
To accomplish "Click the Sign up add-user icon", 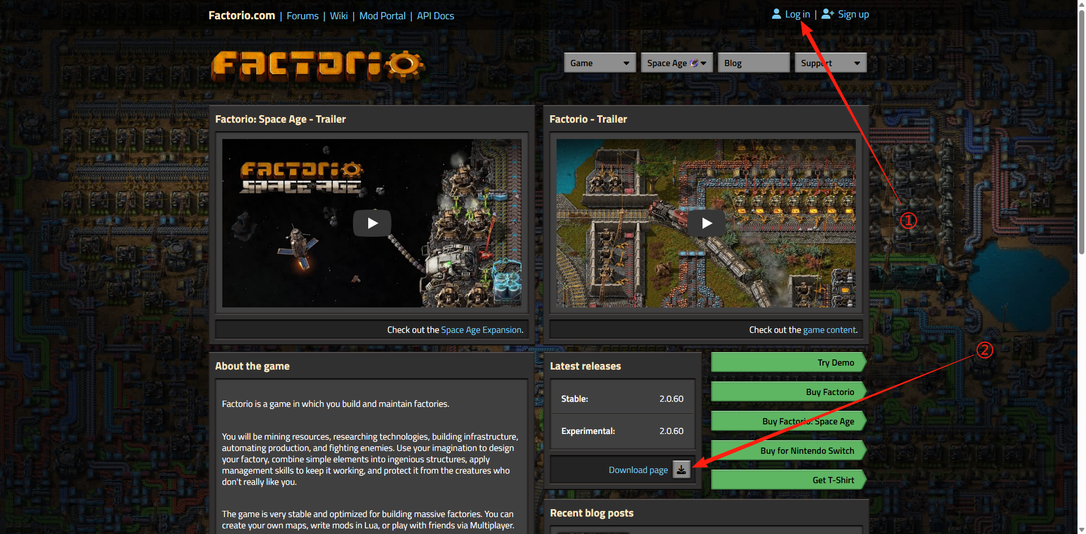I will (828, 14).
